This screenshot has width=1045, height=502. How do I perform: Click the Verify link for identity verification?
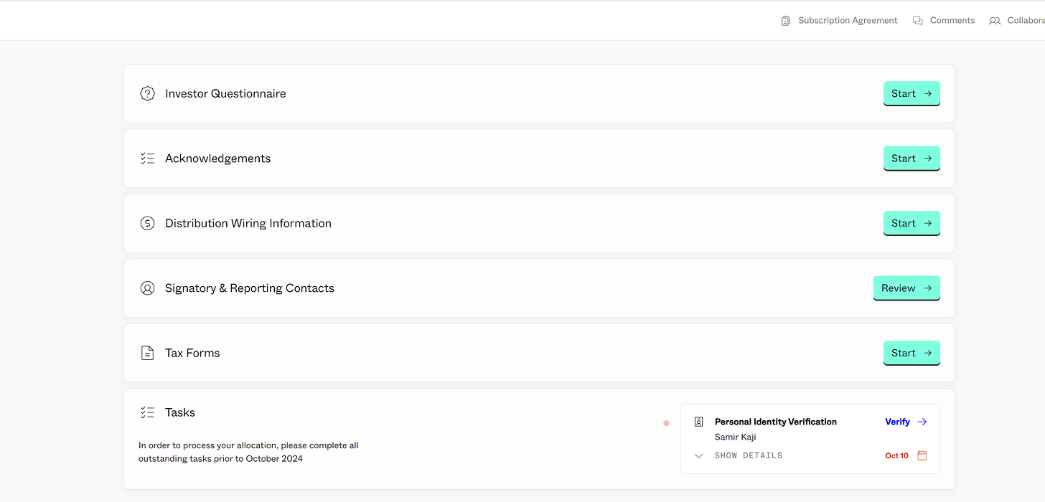897,422
